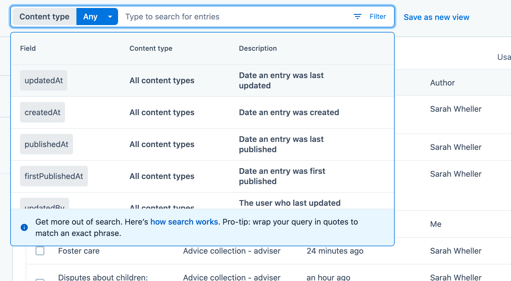Pick the firstPublishedAt field tag
This screenshot has width=511, height=281.
pyautogui.click(x=54, y=176)
